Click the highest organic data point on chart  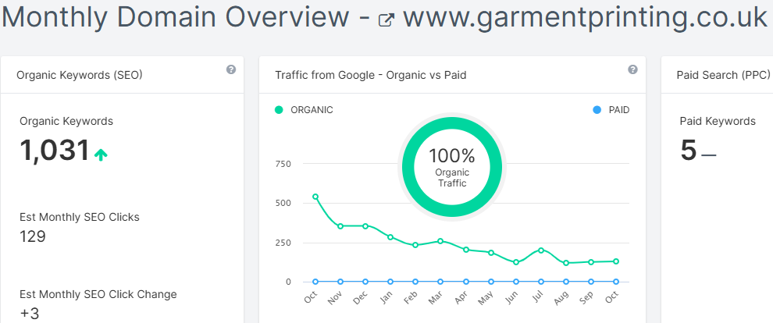click(x=315, y=197)
